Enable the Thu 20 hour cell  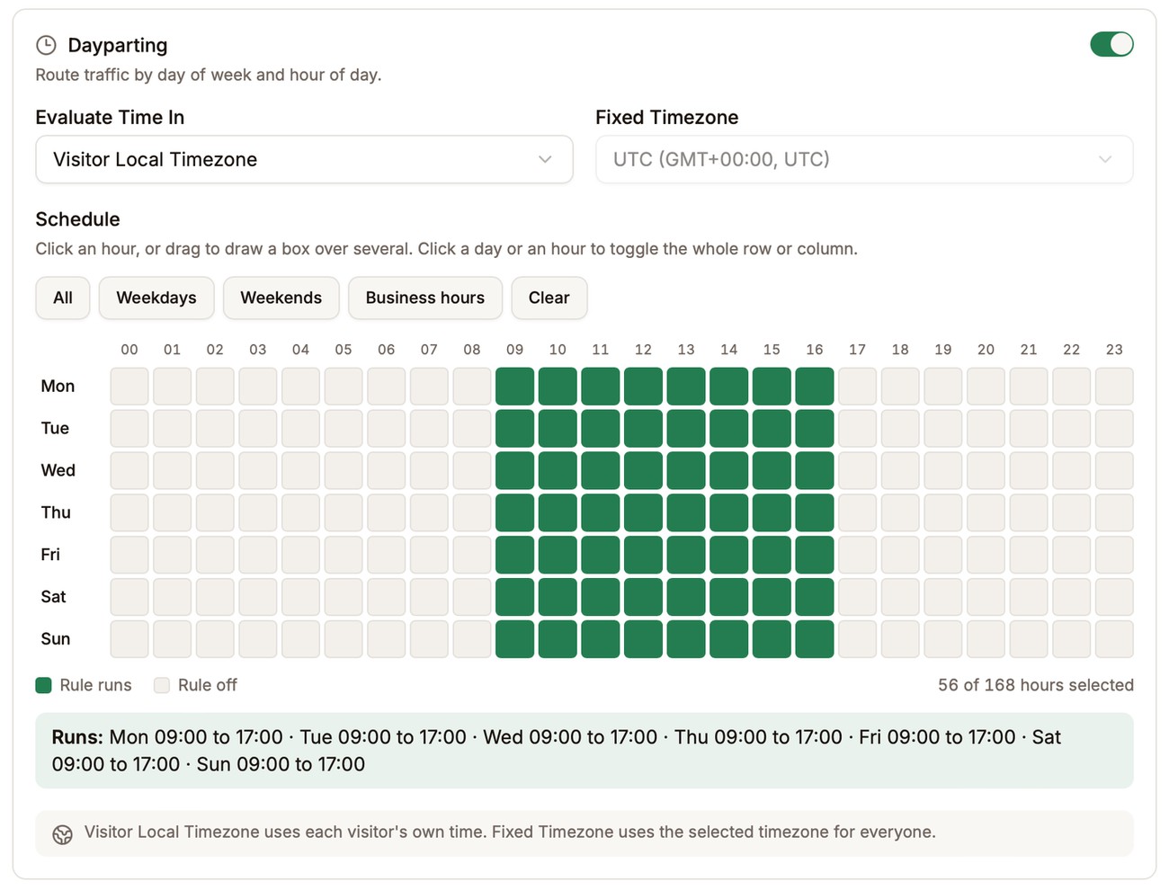coord(986,512)
